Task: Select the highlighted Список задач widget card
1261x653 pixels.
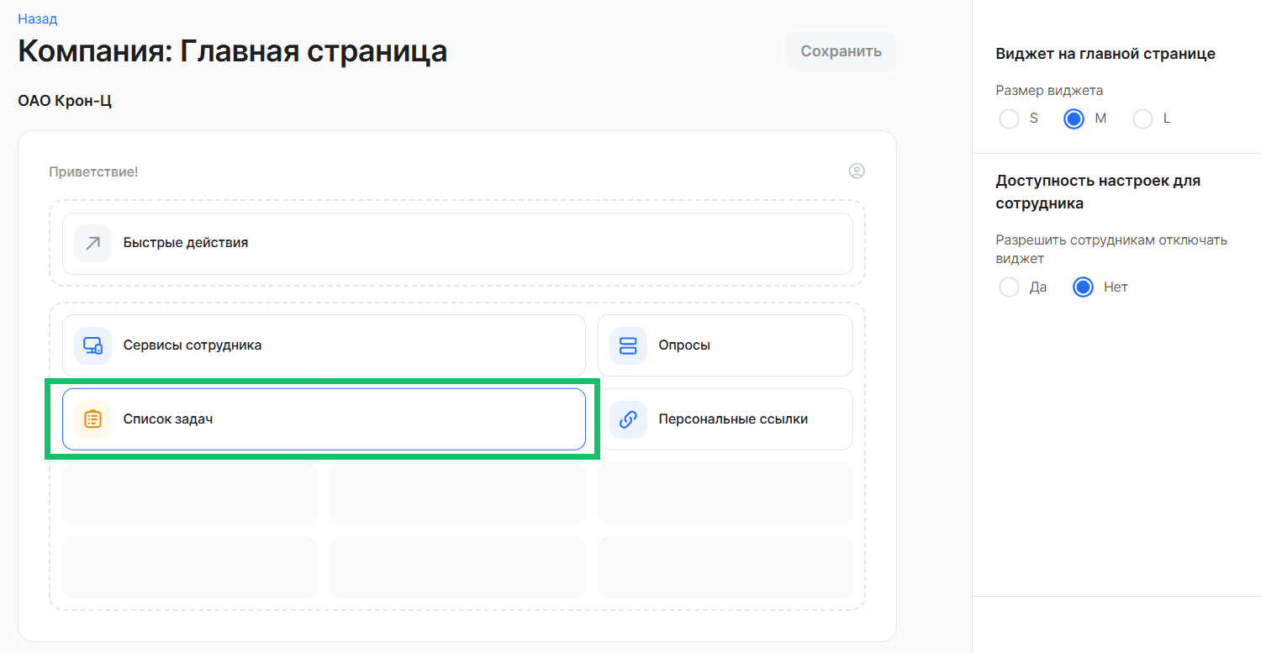Action: point(324,419)
